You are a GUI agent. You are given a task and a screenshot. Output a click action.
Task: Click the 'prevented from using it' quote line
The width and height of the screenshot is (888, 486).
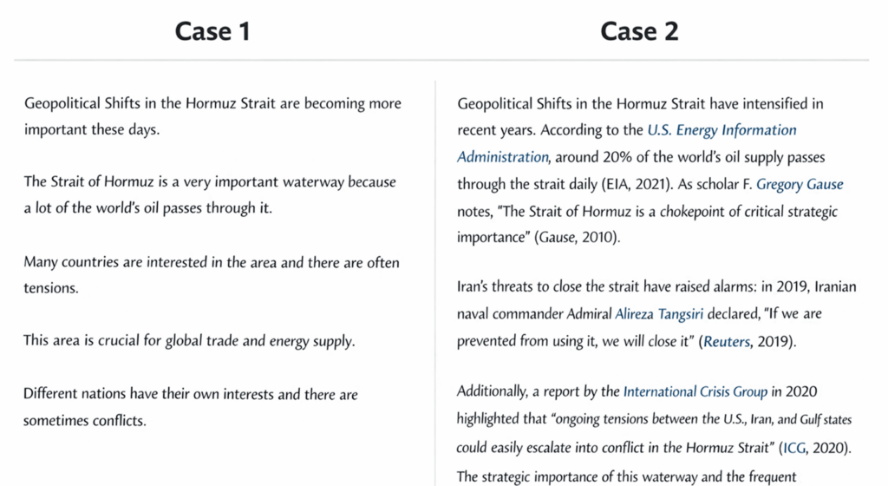tap(572, 340)
